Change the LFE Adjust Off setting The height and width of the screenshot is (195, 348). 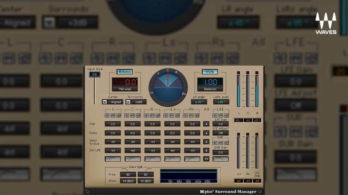[221, 133]
